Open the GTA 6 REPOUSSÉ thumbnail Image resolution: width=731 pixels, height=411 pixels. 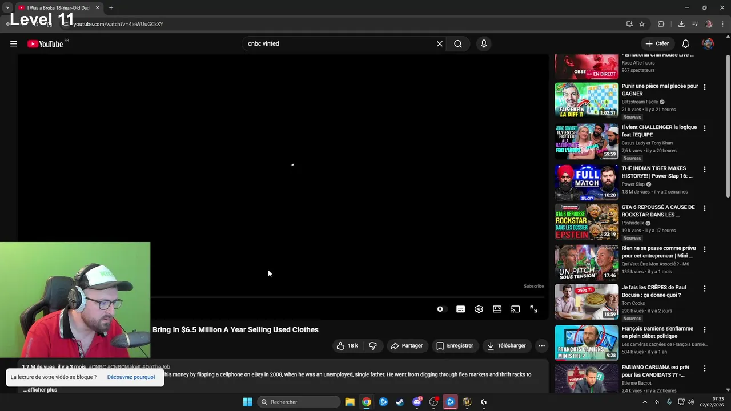587,221
